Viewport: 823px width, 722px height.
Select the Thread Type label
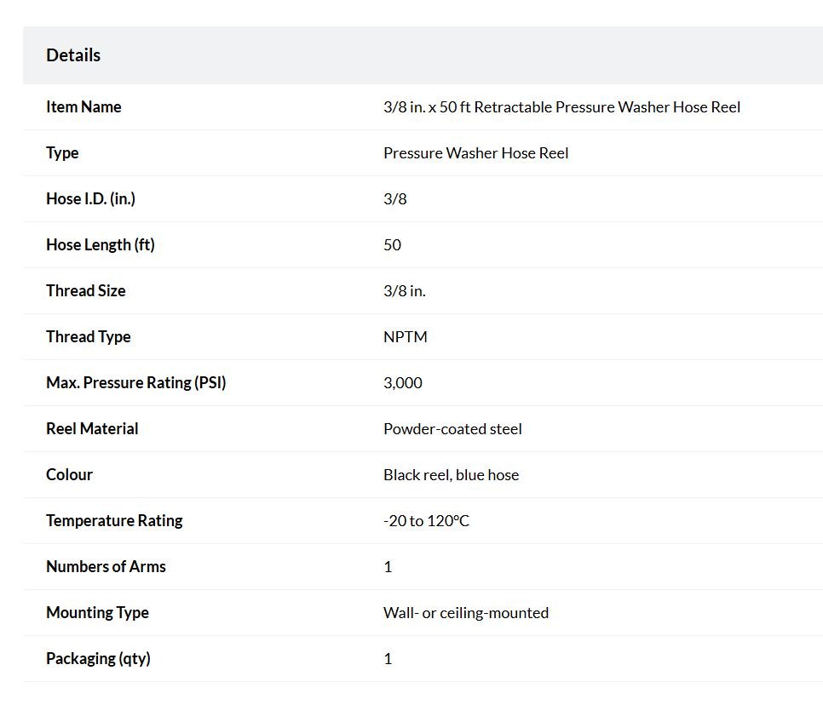[x=89, y=336]
